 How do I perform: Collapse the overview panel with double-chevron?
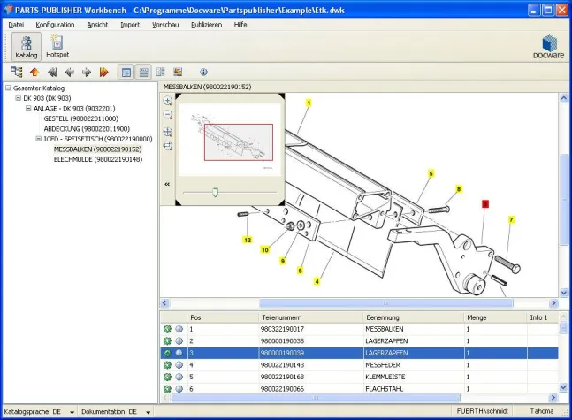click(167, 184)
